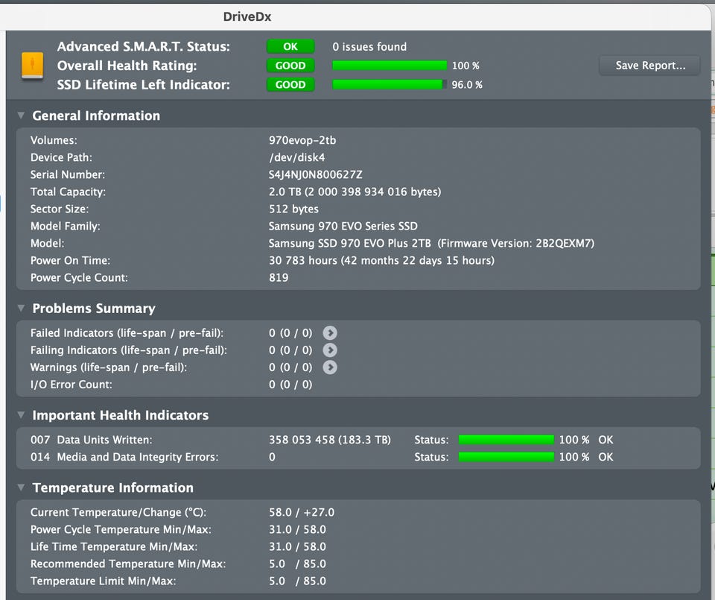Click the DriveDx window title
The height and width of the screenshot is (600, 715).
[x=247, y=17]
